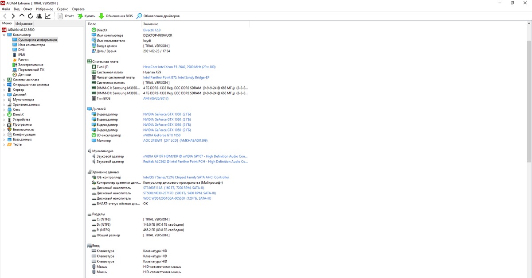Viewport: 532px width, 278px height.
Task: Collapse the Компьютер tree node
Action: [4, 35]
